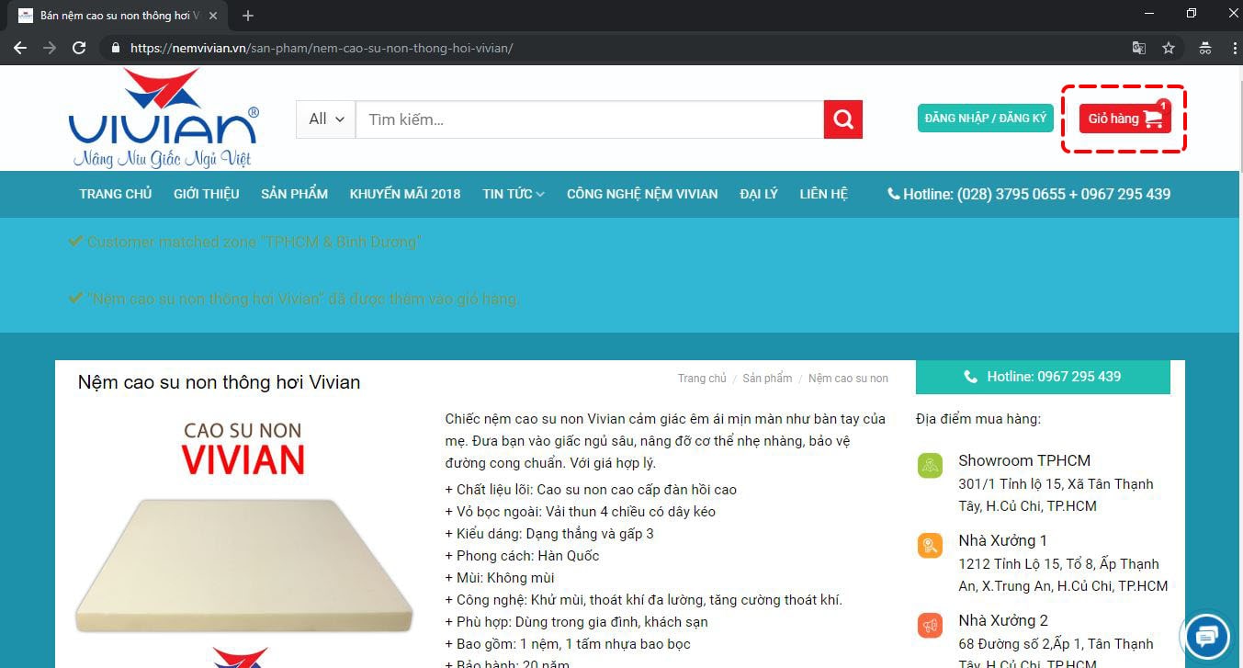Click the Nhà Xưởng 1 icon
This screenshot has height=668, width=1243.
click(931, 545)
